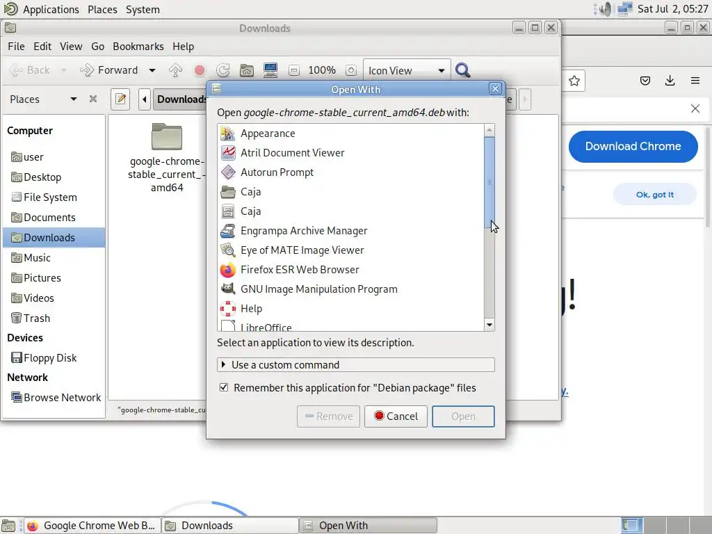Viewport: 712px width, 534px height.
Task: Click the up-folder arrow in Caja toolbar
Action: coord(175,70)
